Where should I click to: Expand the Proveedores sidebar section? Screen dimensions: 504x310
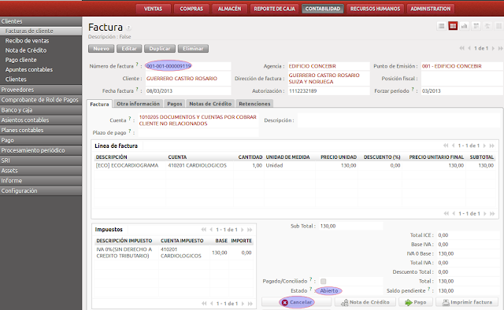41,90
